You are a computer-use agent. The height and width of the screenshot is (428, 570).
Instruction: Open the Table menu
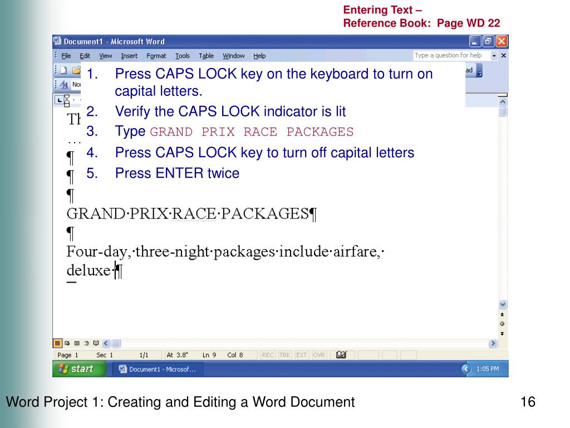206,56
